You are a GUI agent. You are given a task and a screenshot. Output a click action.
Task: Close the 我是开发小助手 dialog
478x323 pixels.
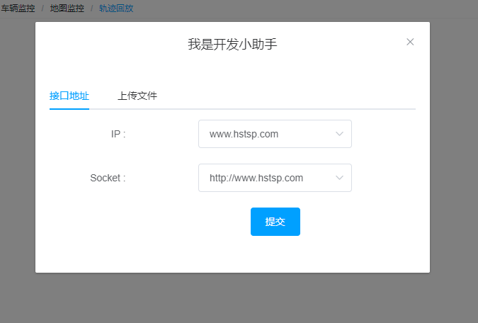tap(410, 42)
